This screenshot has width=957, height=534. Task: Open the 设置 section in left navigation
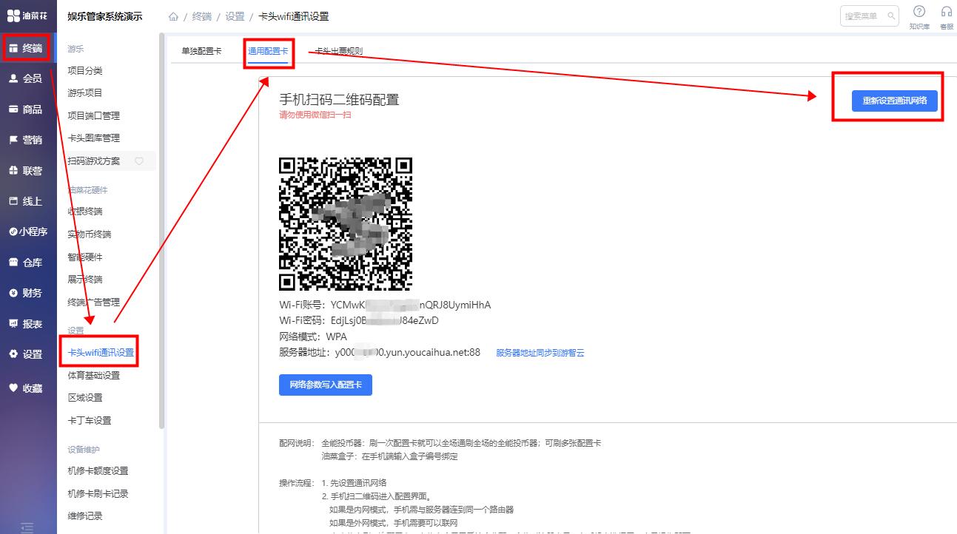pyautogui.click(x=27, y=354)
